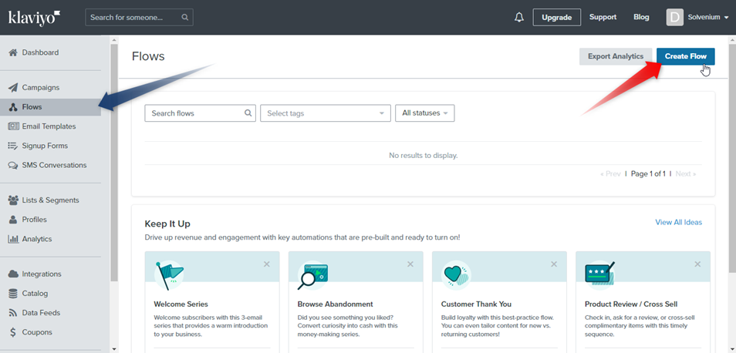Open Integrations section
Screen dimensions: 736x353
coord(42,274)
